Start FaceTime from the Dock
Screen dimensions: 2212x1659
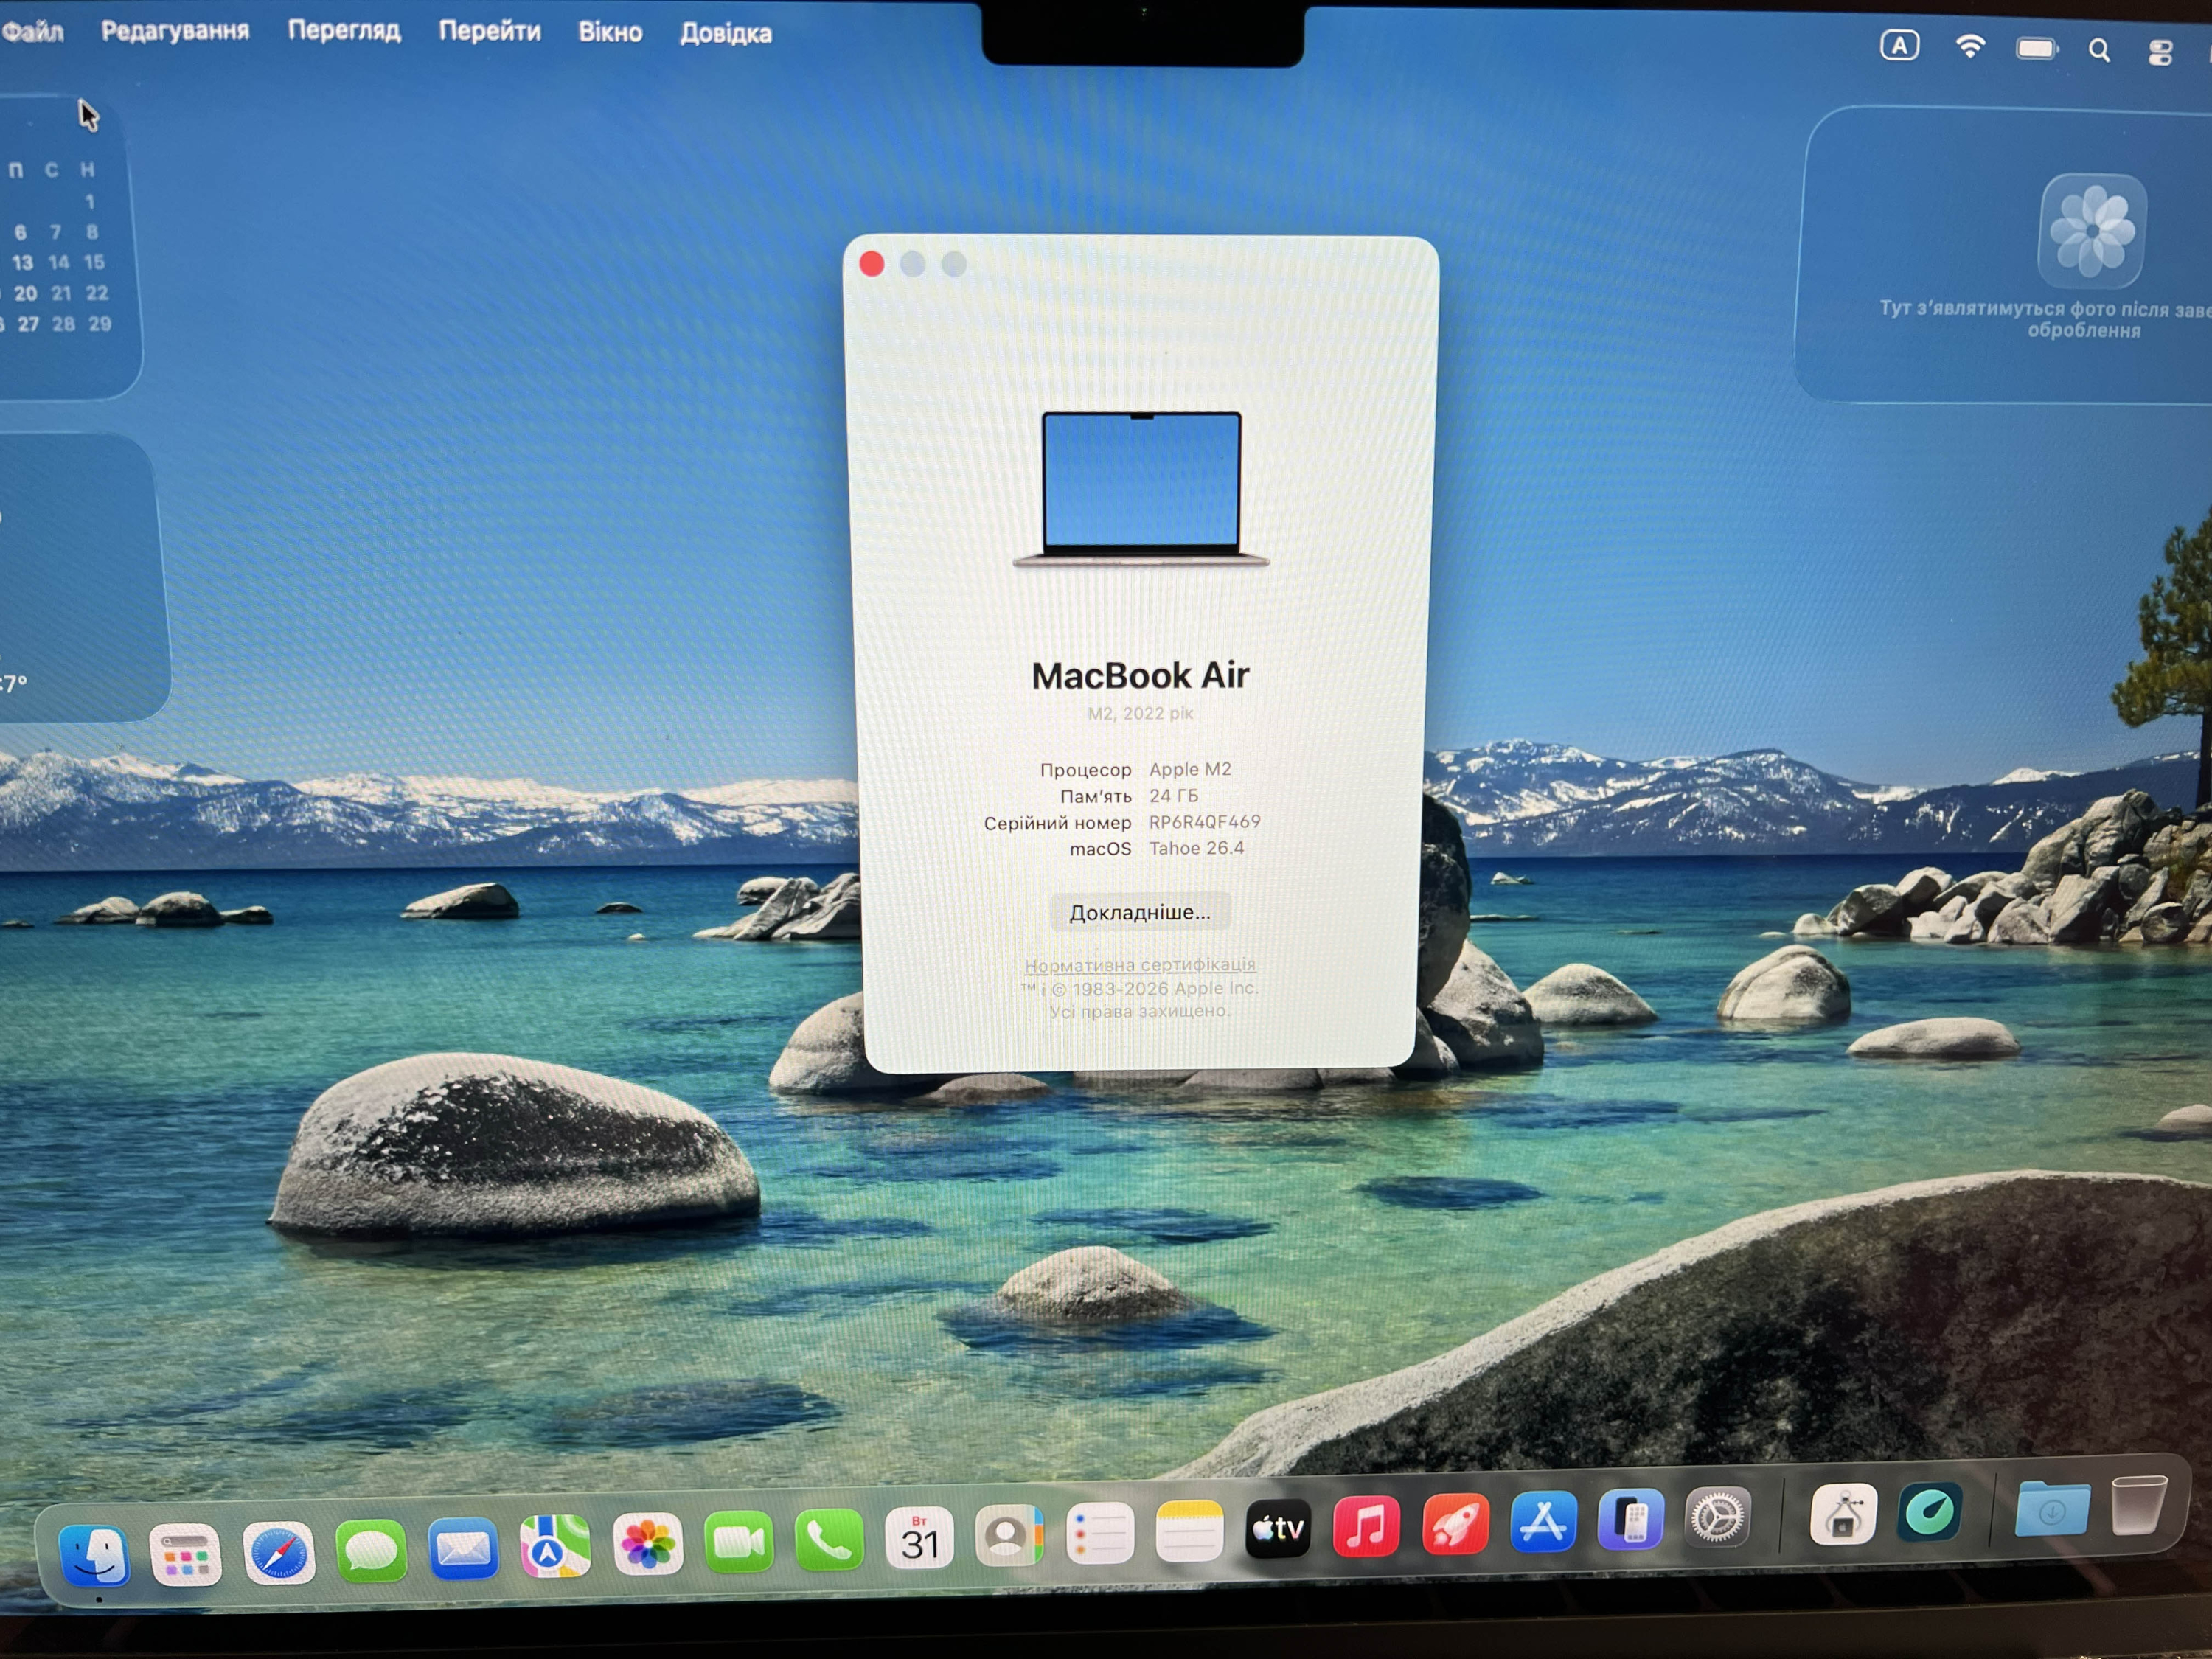(x=739, y=1541)
